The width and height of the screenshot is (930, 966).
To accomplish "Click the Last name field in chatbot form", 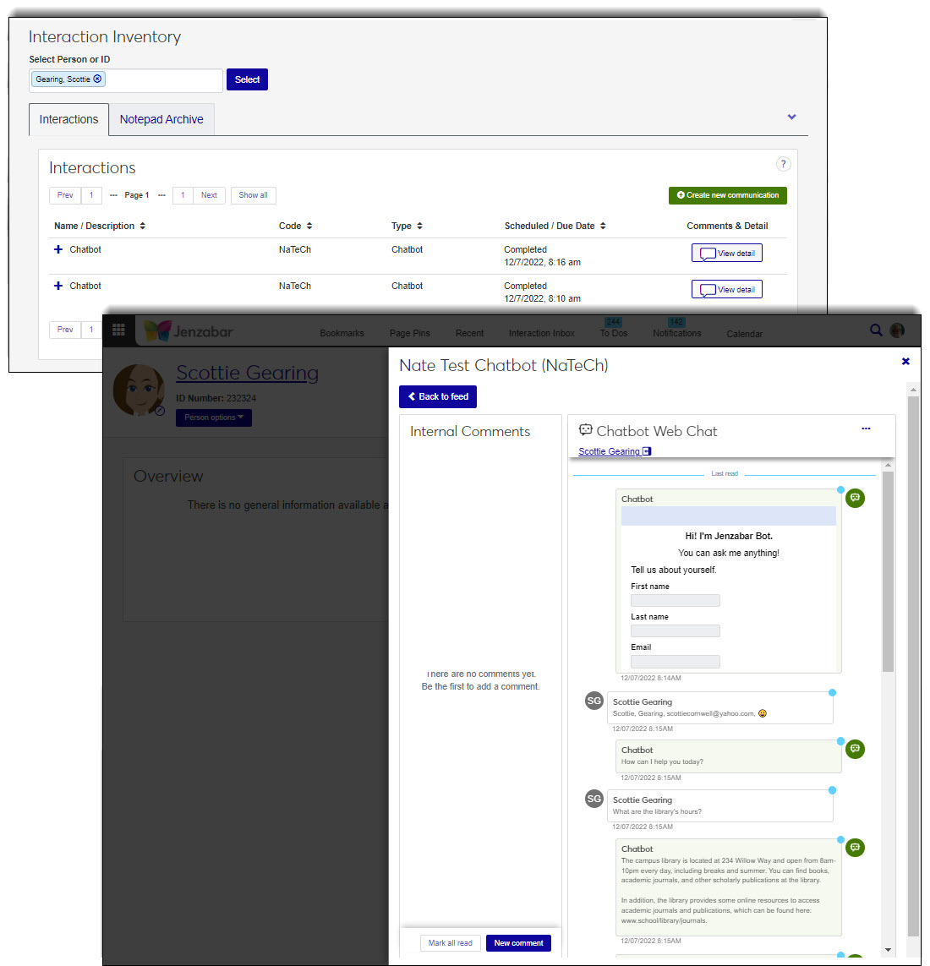I will click(675, 630).
